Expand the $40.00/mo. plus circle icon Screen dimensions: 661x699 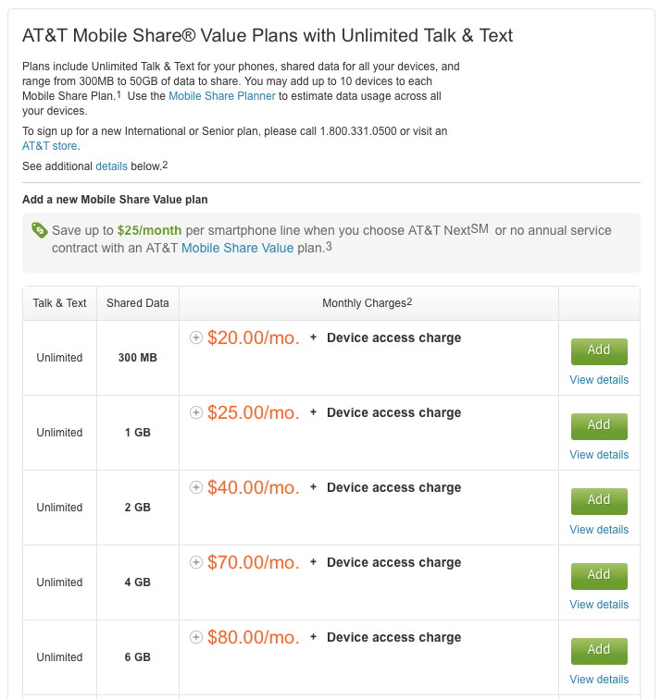196,487
